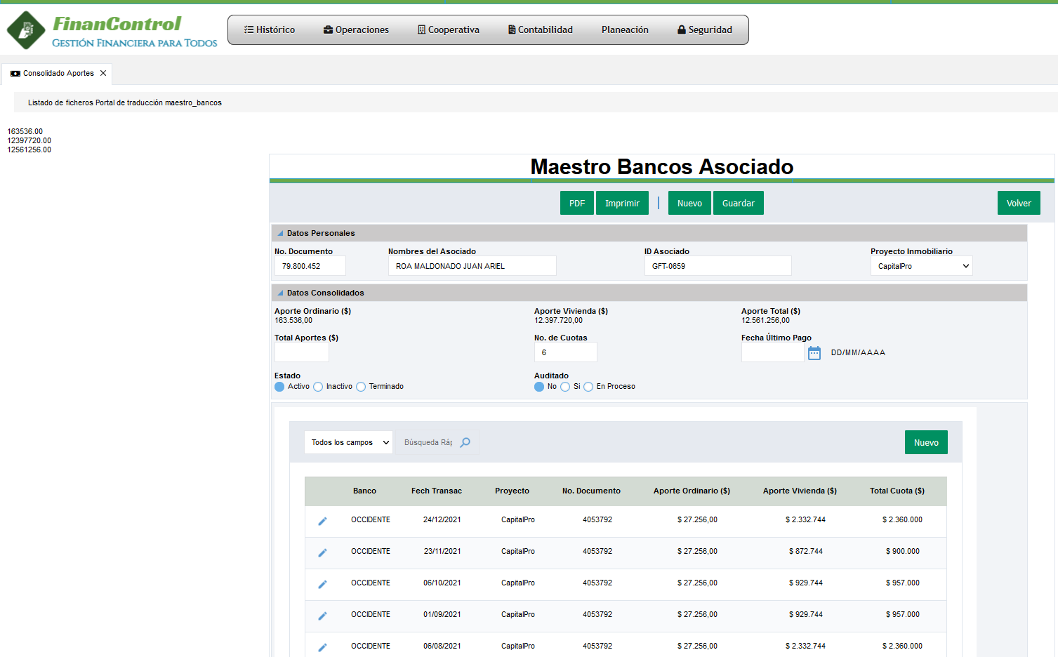Image resolution: width=1058 pixels, height=657 pixels.
Task: Click the search magnifier icon in Búsqueda Rápida
Action: (x=465, y=442)
